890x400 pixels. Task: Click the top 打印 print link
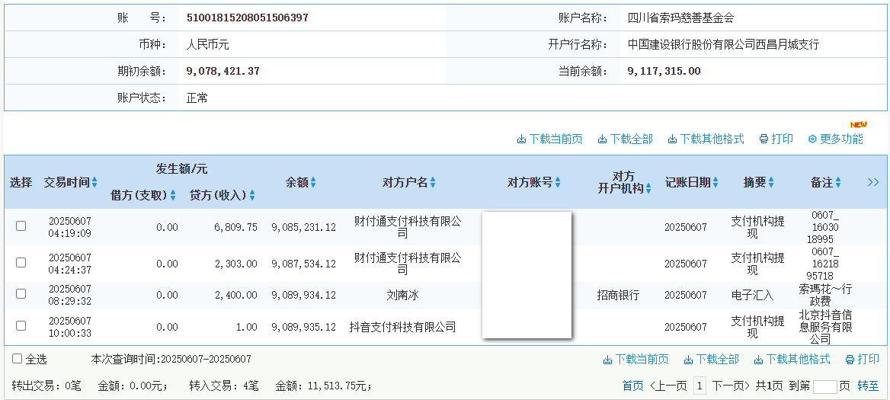click(x=776, y=139)
